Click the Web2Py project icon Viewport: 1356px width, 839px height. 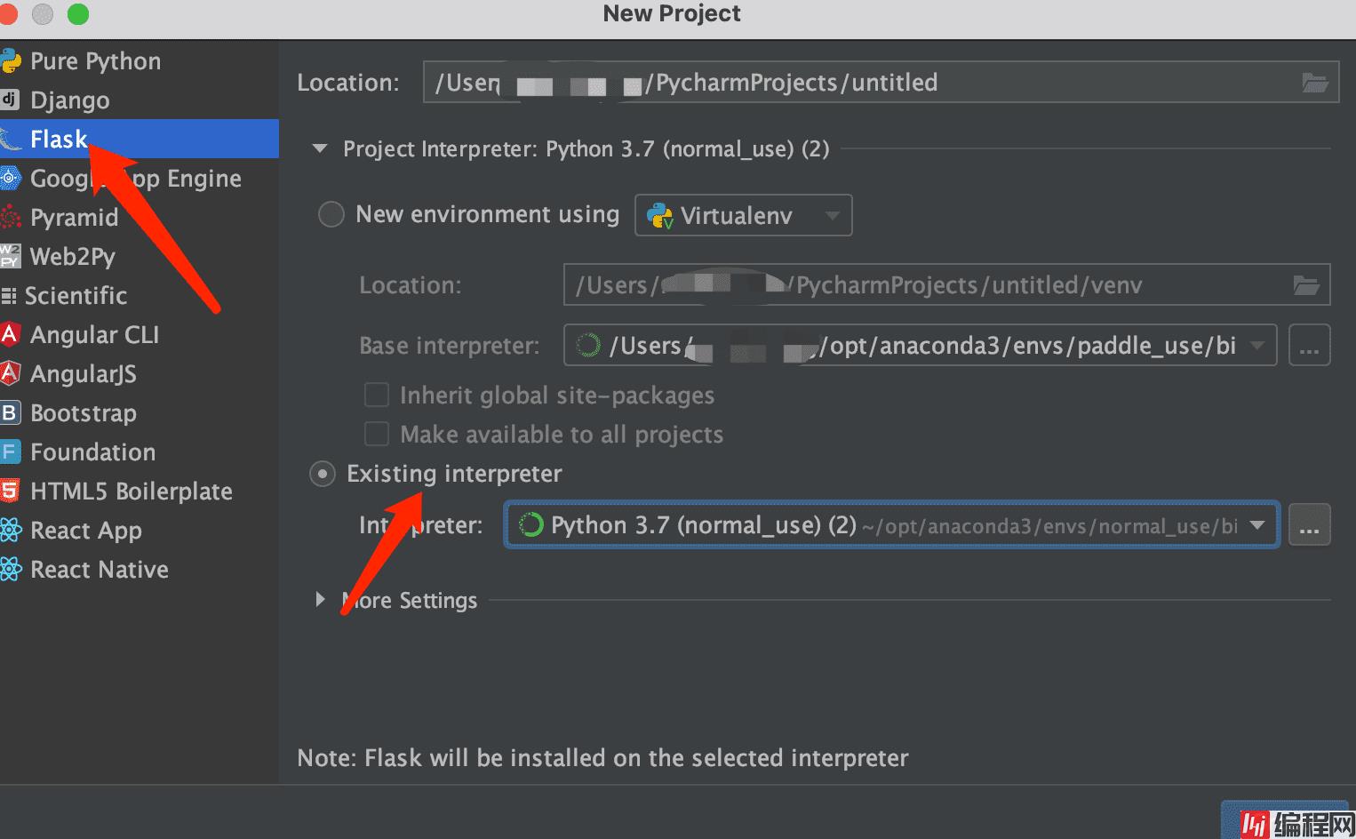(x=10, y=256)
